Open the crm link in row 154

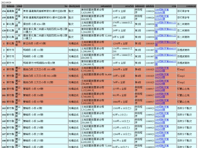pos(162,11)
